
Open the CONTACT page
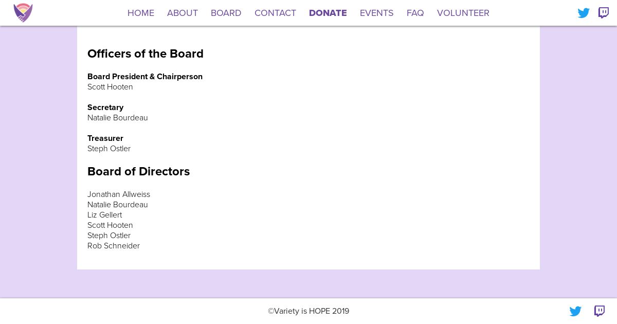point(275,13)
